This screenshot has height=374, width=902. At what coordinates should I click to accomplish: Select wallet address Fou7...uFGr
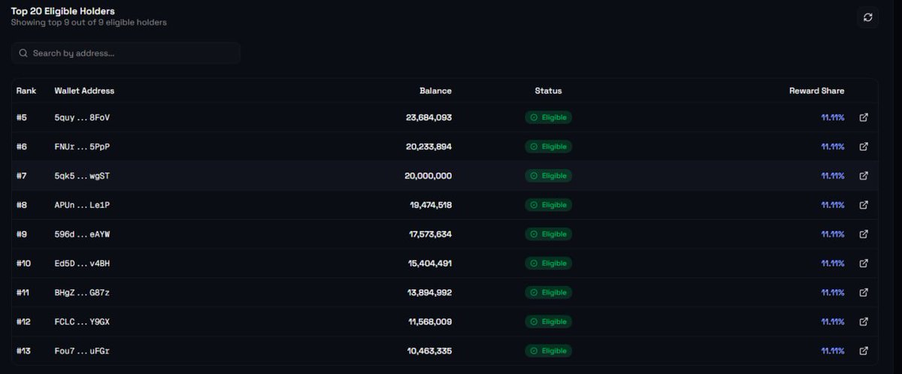[83, 351]
